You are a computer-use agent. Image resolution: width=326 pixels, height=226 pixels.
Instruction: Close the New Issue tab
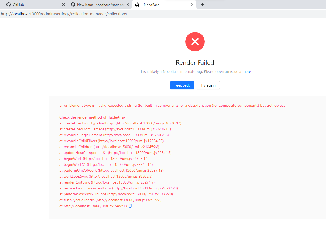pos(127,5)
